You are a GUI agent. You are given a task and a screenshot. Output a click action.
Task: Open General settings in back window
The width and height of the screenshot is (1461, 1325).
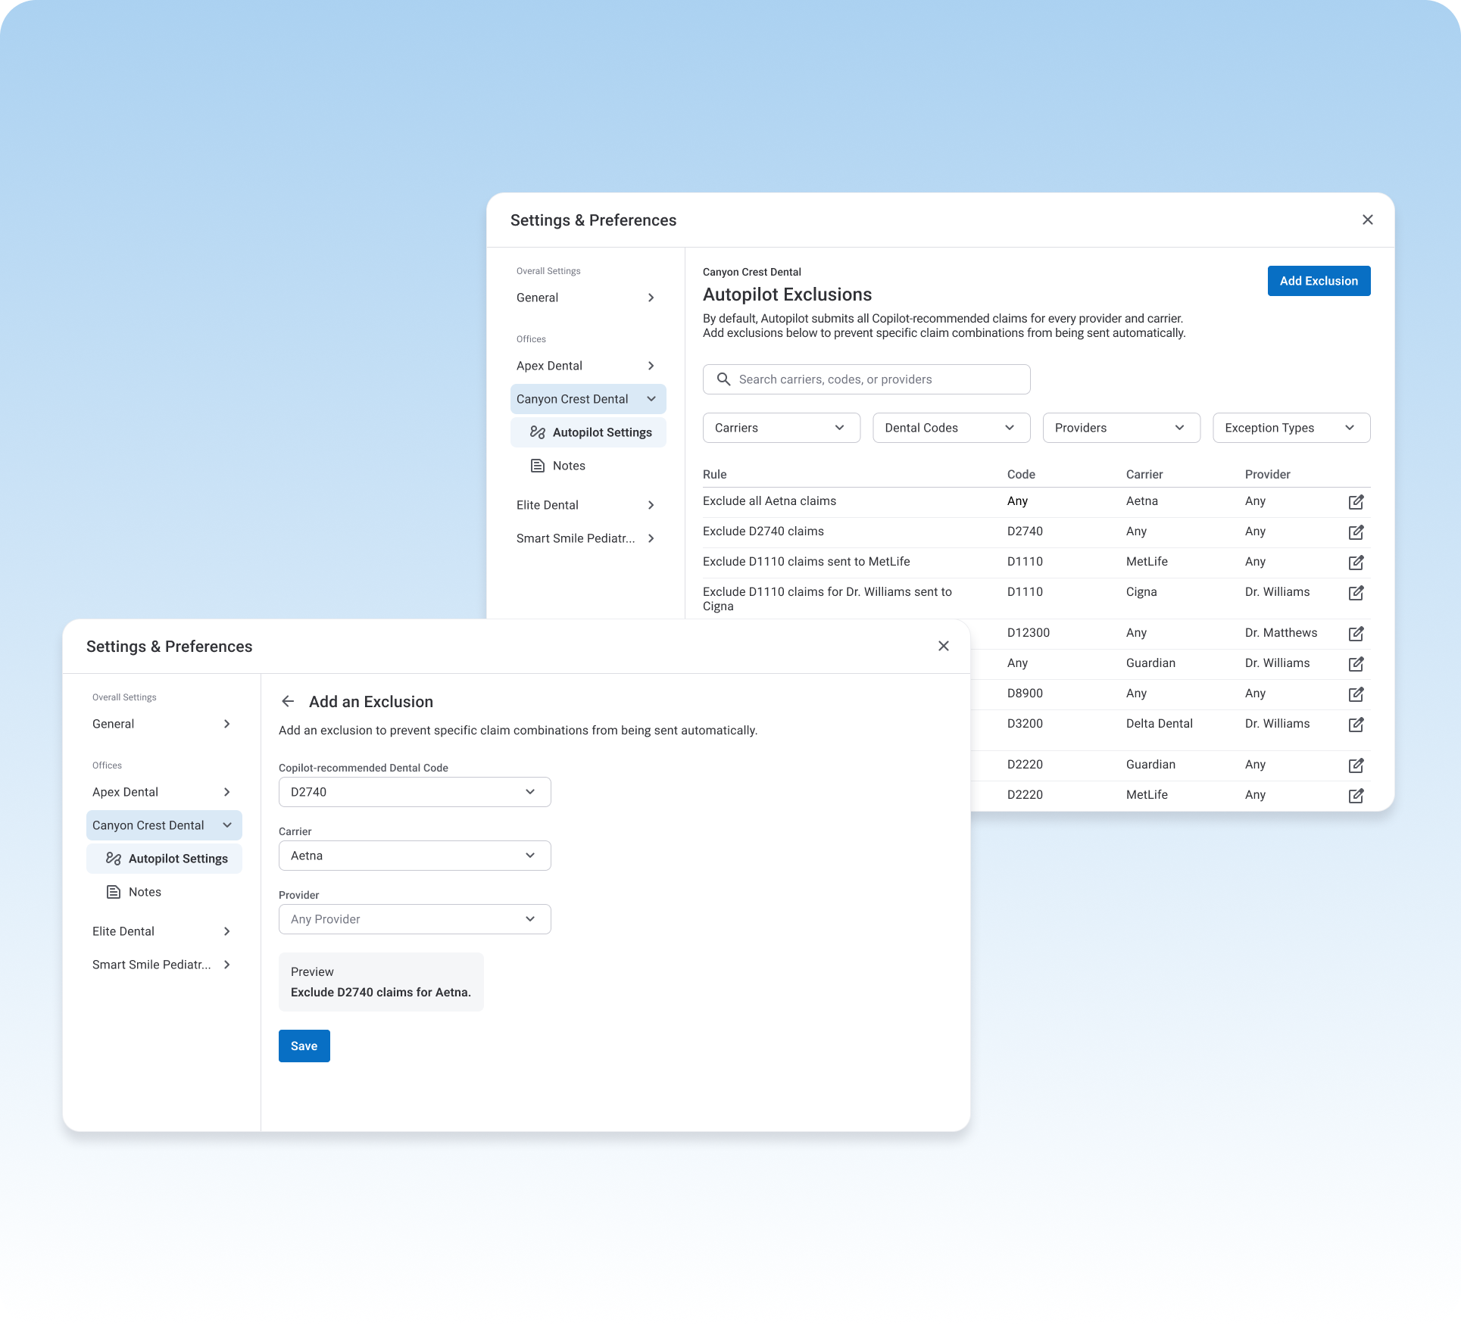click(x=588, y=298)
